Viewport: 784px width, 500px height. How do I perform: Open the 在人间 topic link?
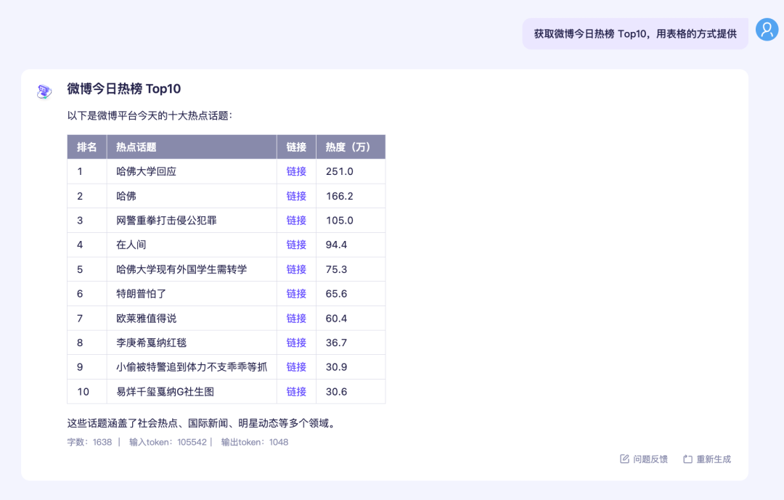296,245
